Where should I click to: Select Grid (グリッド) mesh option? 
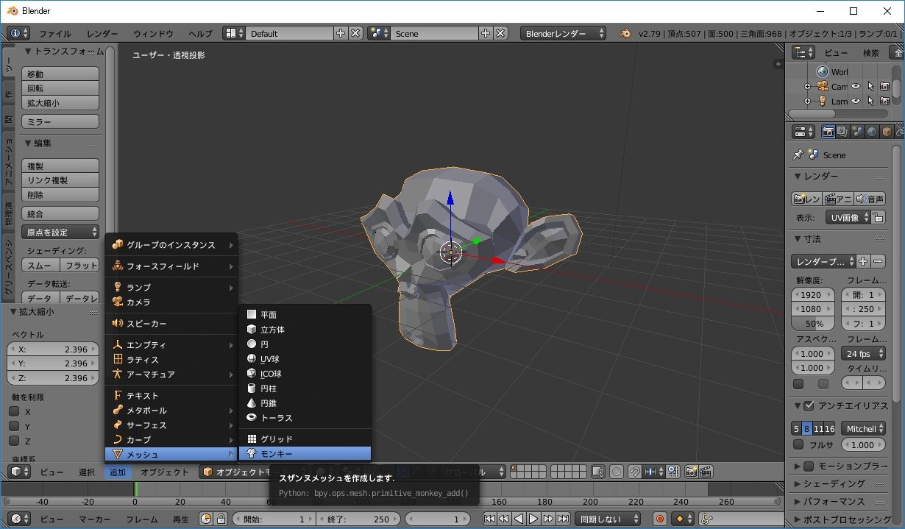click(305, 439)
